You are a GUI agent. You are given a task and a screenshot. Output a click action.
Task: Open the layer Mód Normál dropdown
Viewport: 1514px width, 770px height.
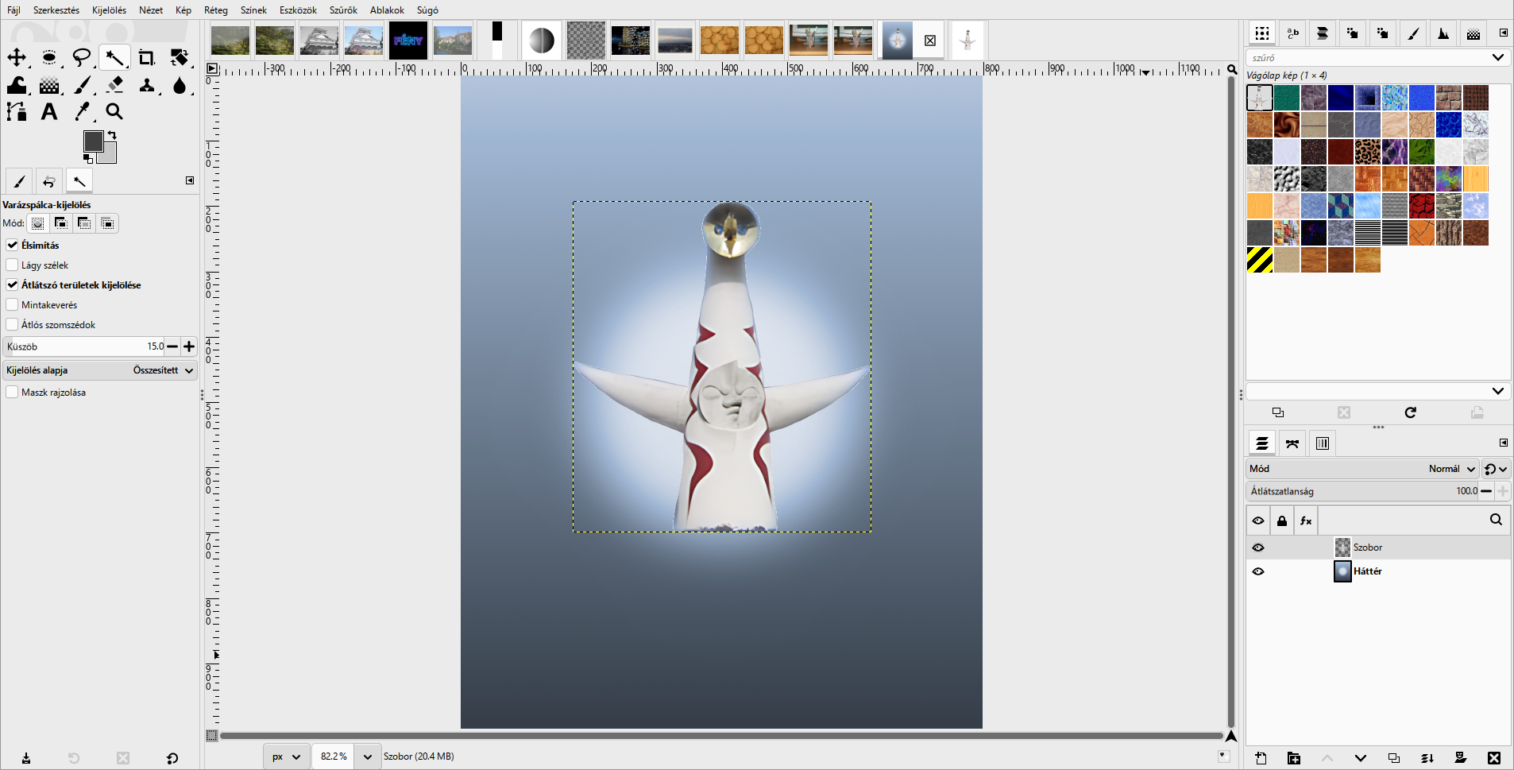(1362, 469)
